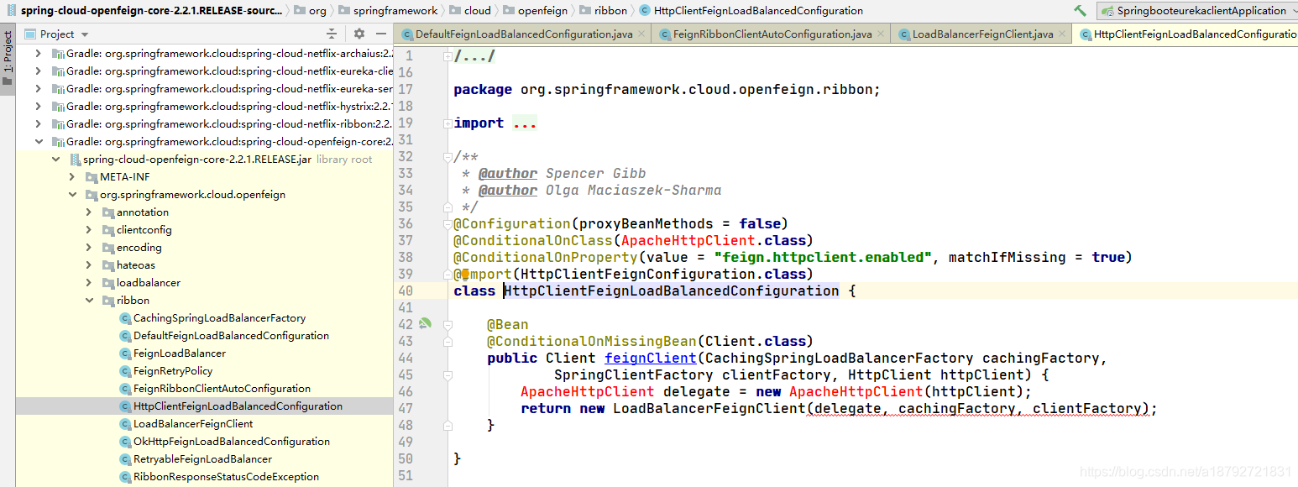Viewport: 1298px width, 487px height.
Task: Expand the META-INF folder
Action: pos(72,177)
